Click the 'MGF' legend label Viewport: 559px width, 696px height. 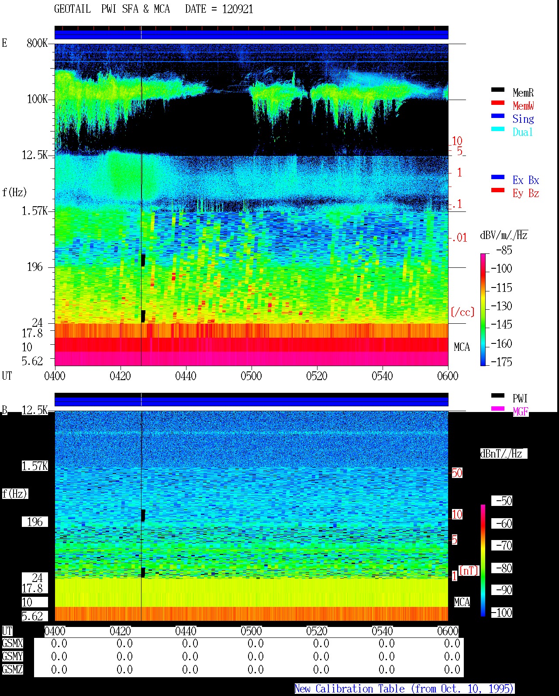click(x=521, y=412)
